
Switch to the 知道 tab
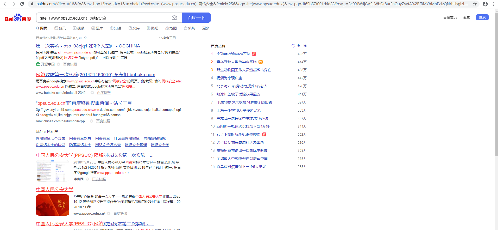point(116,28)
